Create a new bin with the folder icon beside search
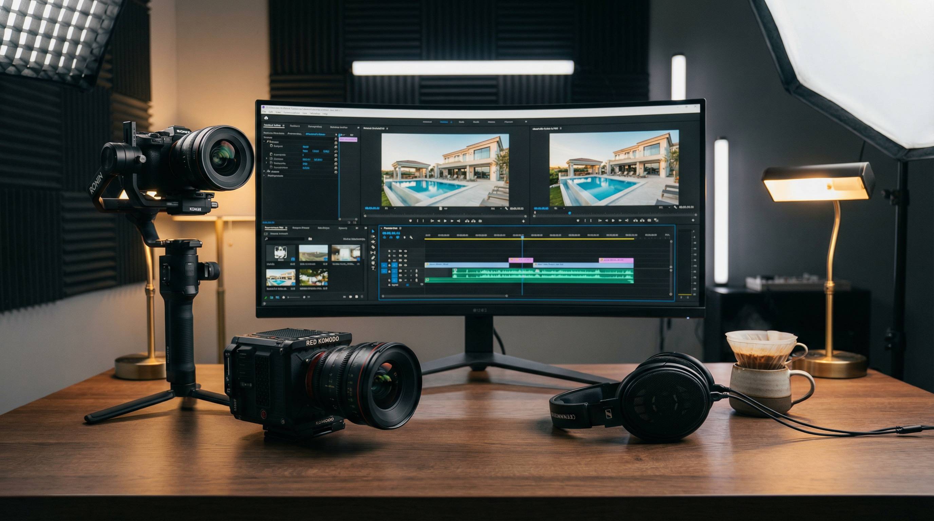This screenshot has width=934, height=521. click(x=310, y=239)
